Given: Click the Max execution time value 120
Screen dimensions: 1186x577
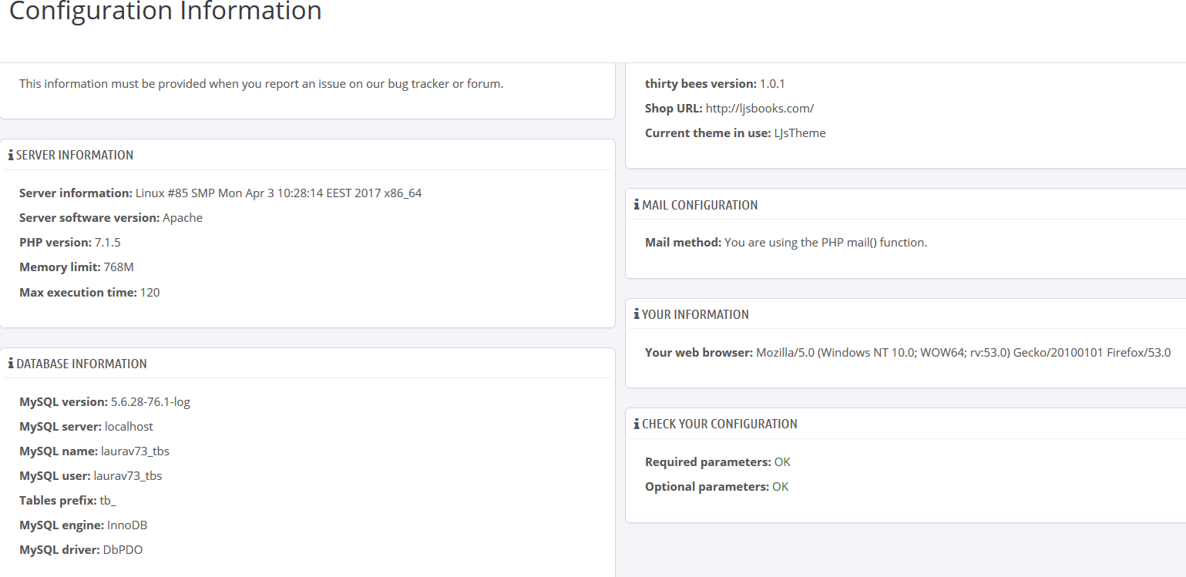Looking at the screenshot, I should click(150, 292).
